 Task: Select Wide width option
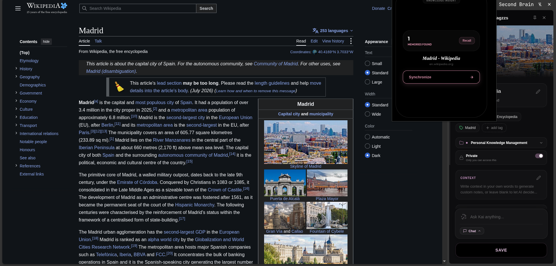coord(367,114)
